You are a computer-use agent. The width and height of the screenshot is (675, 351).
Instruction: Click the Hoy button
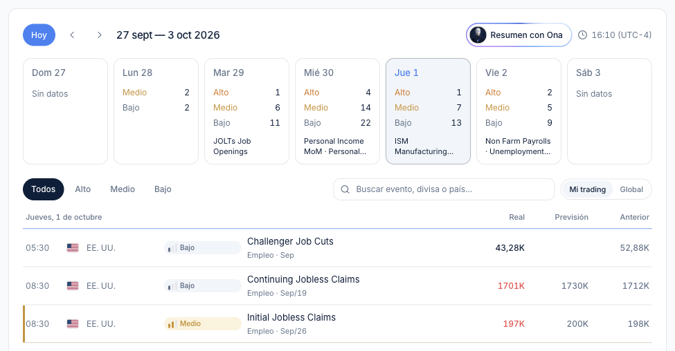39,35
